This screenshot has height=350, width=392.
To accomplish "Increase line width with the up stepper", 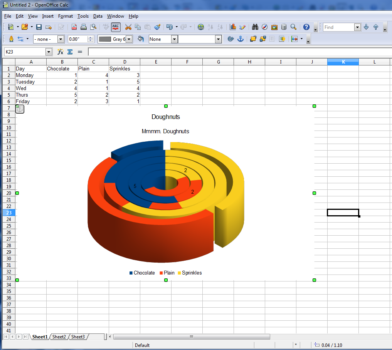I will [x=91, y=37].
